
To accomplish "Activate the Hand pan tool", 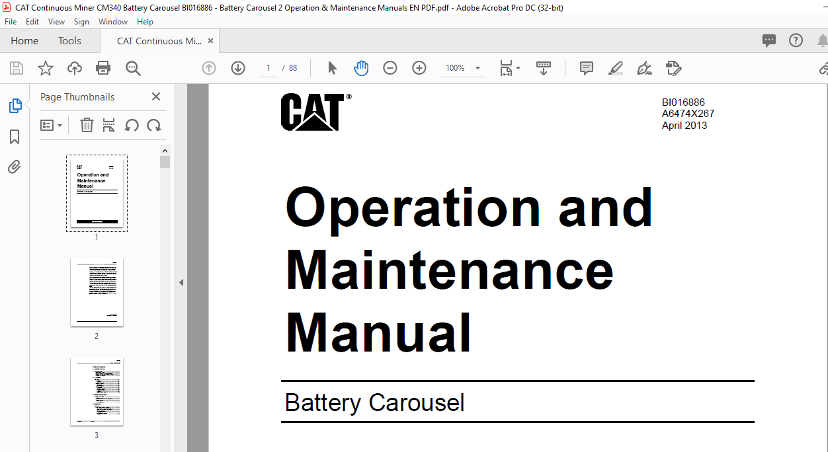I will click(361, 68).
